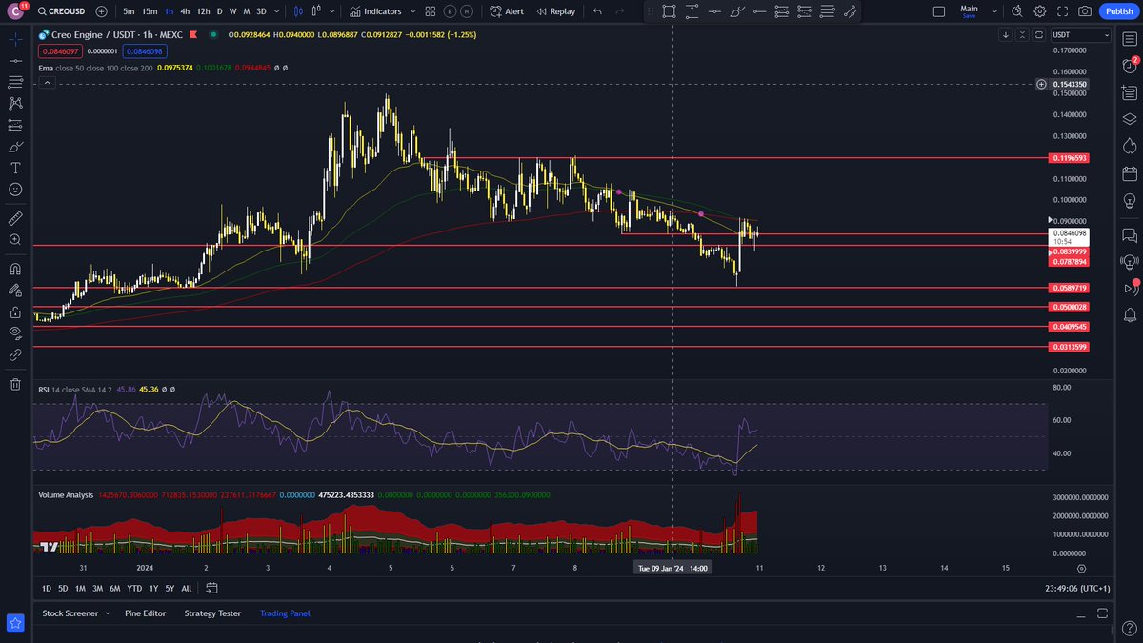The width and height of the screenshot is (1143, 643).
Task: Open the go to date calendar icon
Action: pos(211,588)
